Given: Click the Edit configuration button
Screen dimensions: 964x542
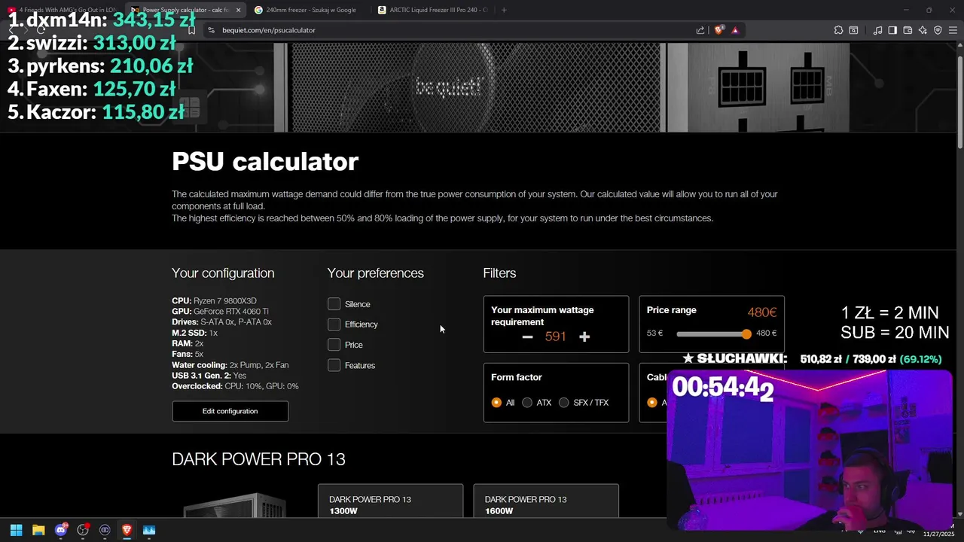Looking at the screenshot, I should (230, 411).
